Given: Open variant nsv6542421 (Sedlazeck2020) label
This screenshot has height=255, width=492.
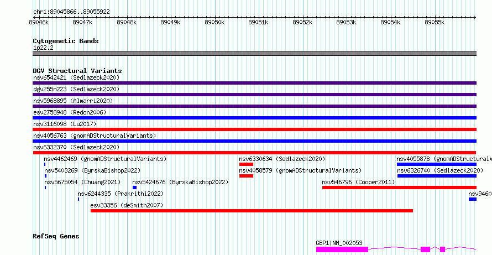Looking at the screenshot, I should tap(76, 77).
